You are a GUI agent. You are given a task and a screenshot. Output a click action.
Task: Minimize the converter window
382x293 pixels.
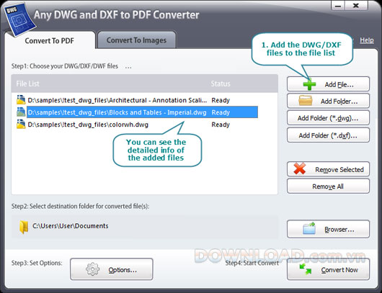point(338,6)
